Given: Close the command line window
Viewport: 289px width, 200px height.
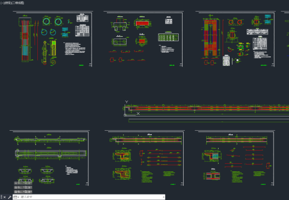Looking at the screenshot, I should point(4,197).
